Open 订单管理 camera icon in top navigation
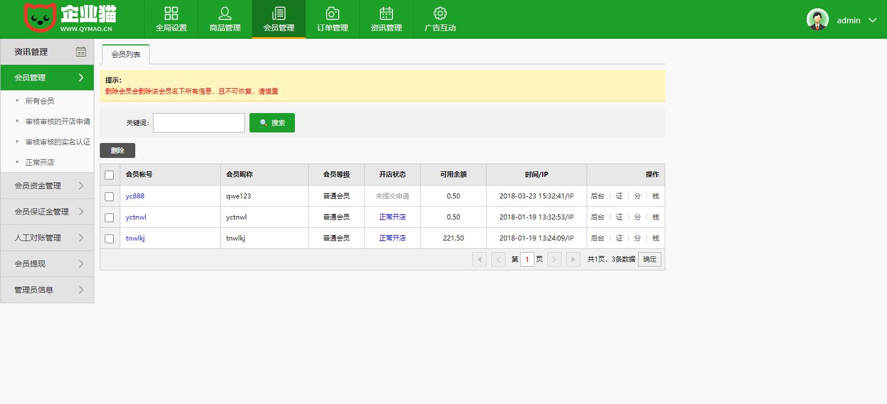Image resolution: width=887 pixels, height=404 pixels. click(x=333, y=13)
